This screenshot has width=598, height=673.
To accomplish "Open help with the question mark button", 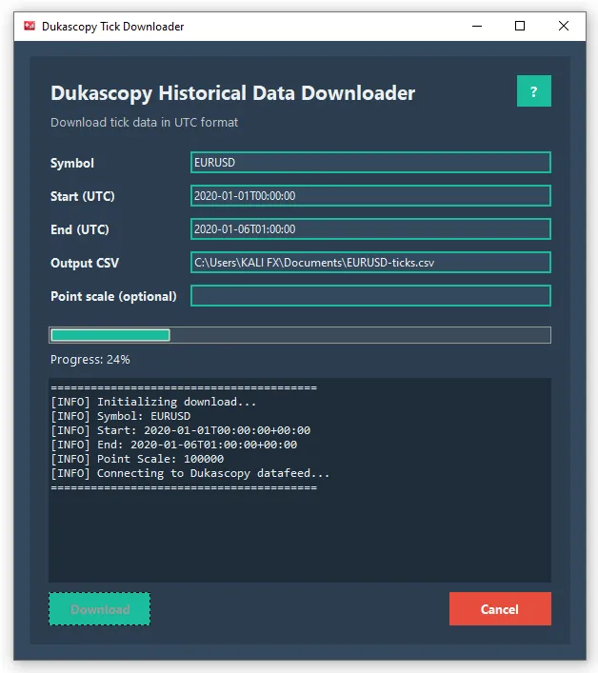I will tap(533, 91).
